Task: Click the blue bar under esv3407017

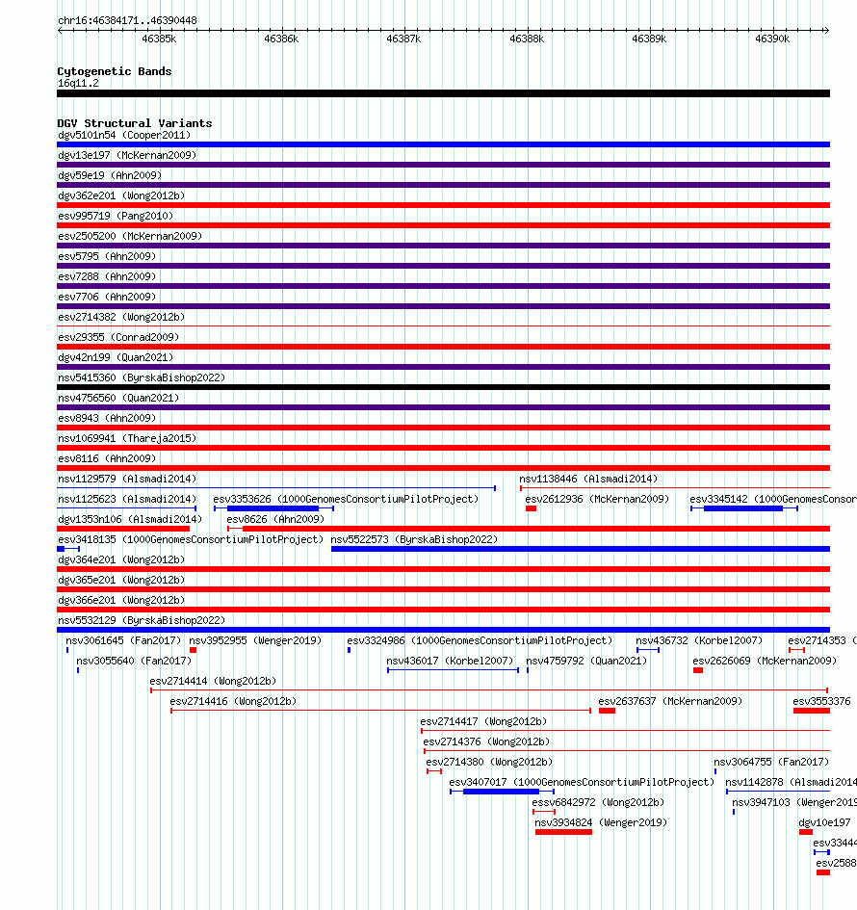Action: click(x=502, y=792)
